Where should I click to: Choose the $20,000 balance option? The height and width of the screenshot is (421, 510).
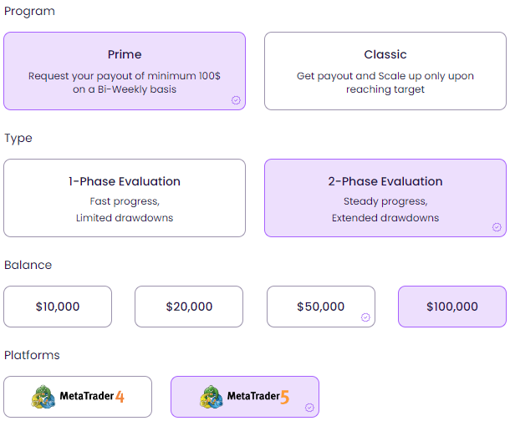[189, 307]
